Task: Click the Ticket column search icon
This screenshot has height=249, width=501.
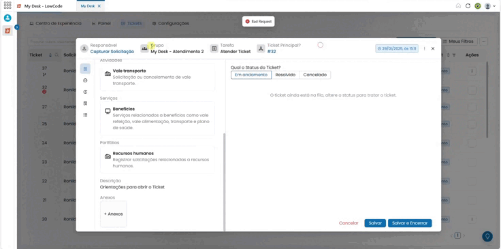Action: pyautogui.click(x=56, y=55)
